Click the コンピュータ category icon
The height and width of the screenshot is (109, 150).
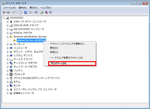point(11,48)
